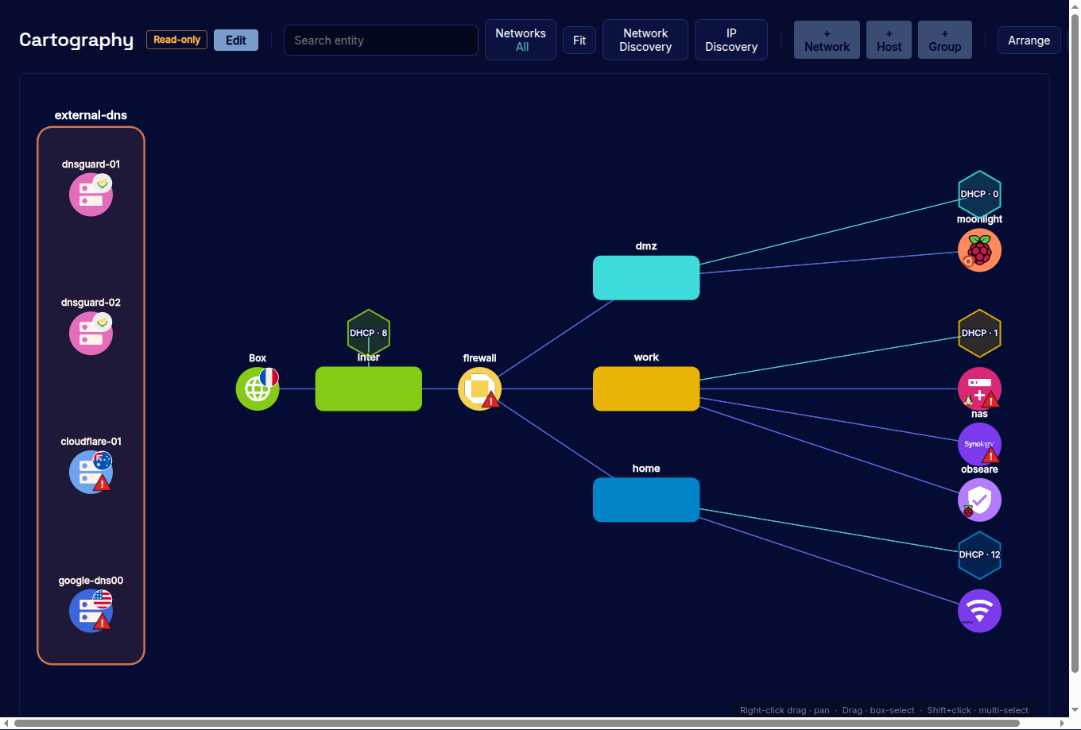Add a new Group
Image resolution: width=1081 pixels, height=730 pixels.
coord(944,40)
